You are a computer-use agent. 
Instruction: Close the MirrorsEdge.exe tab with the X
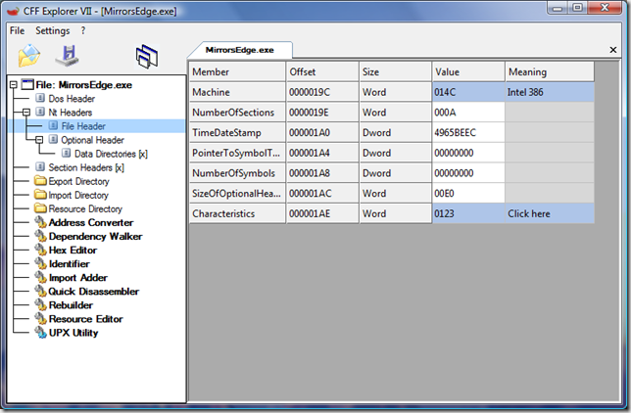[x=613, y=50]
